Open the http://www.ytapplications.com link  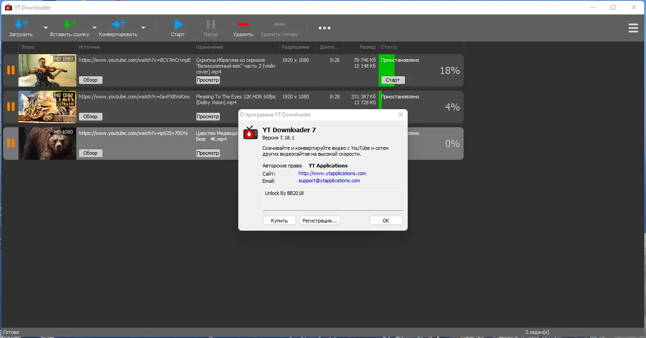332,173
